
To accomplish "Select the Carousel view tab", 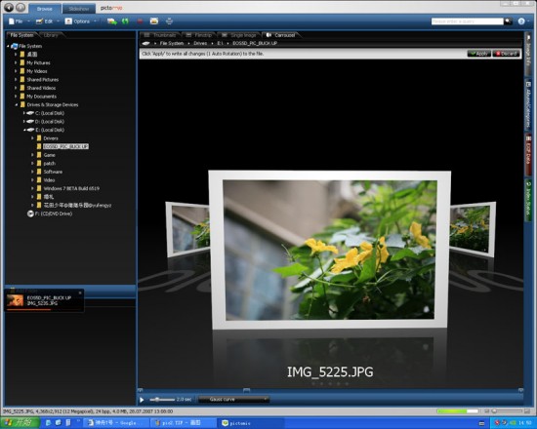I will (281, 35).
